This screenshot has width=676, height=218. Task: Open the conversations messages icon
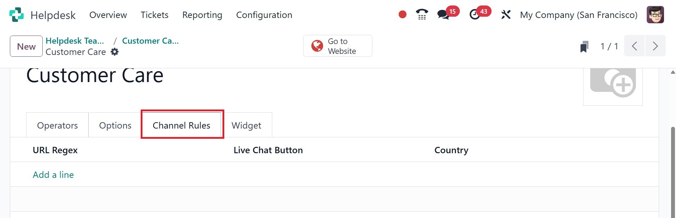(443, 14)
